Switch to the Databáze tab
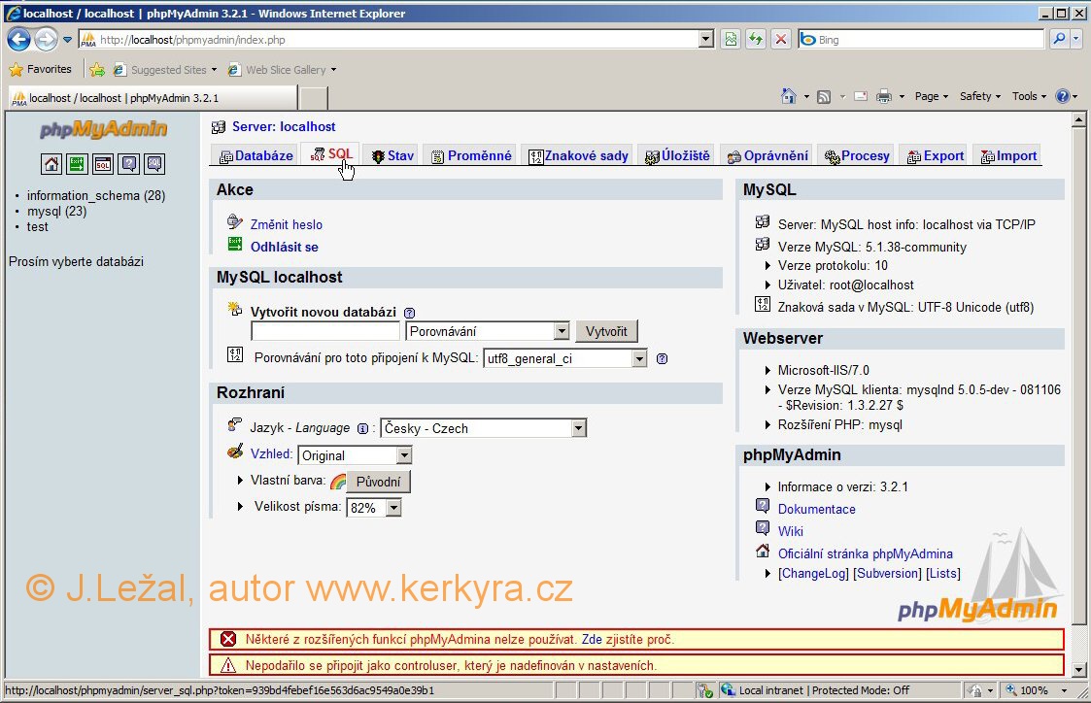The width and height of the screenshot is (1091, 703). click(256, 155)
